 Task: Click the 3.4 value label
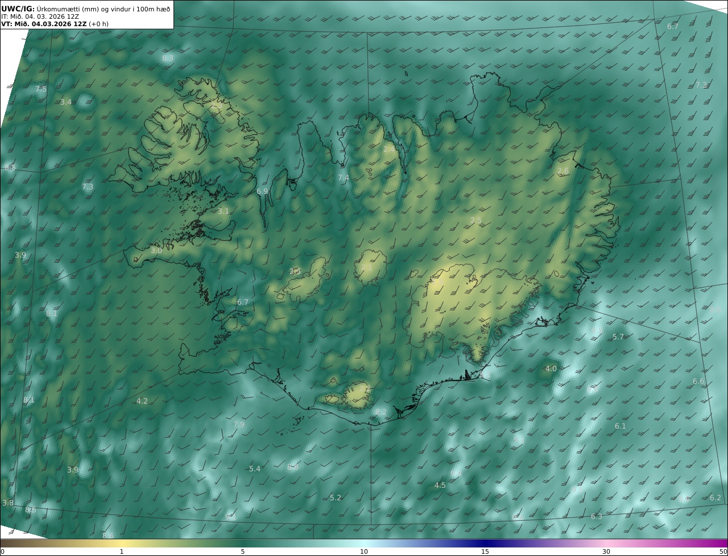click(66, 102)
